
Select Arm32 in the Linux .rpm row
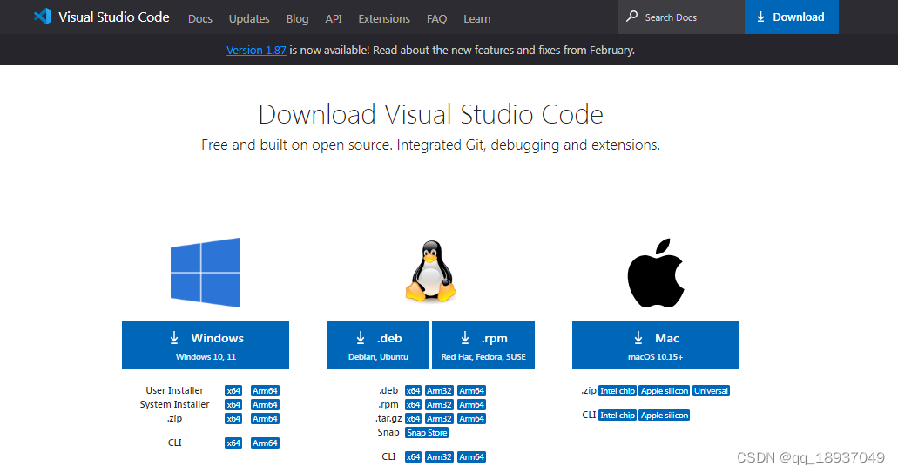click(439, 405)
